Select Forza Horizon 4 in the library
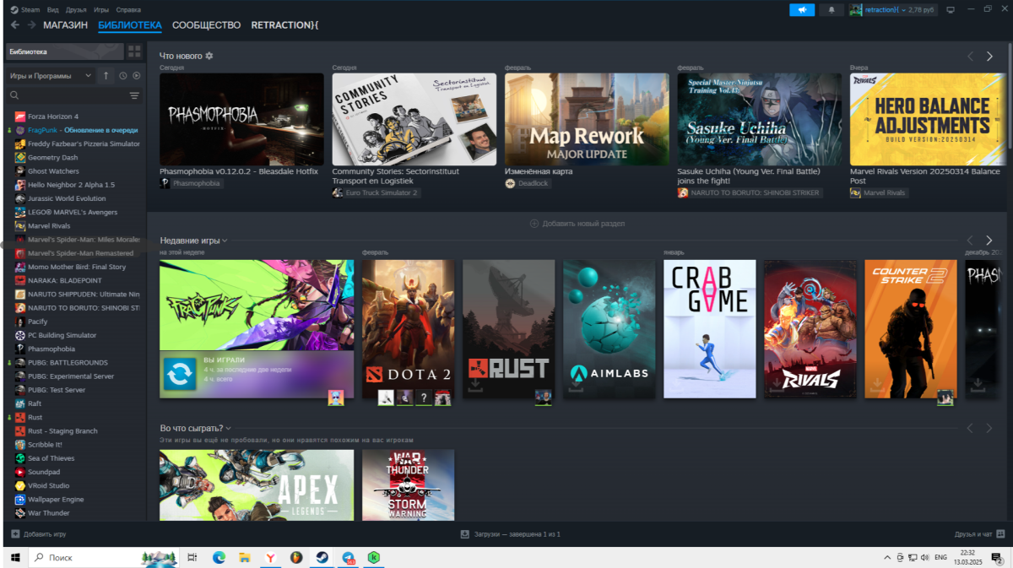This screenshot has width=1013, height=568. 53,116
